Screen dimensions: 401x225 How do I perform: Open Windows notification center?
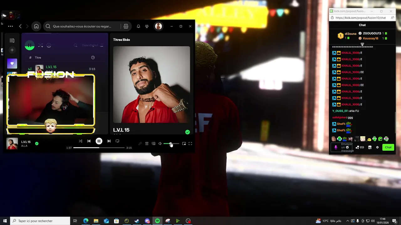coord(394,221)
